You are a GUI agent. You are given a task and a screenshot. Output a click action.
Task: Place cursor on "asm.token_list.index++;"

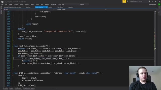[x=30, y=53]
